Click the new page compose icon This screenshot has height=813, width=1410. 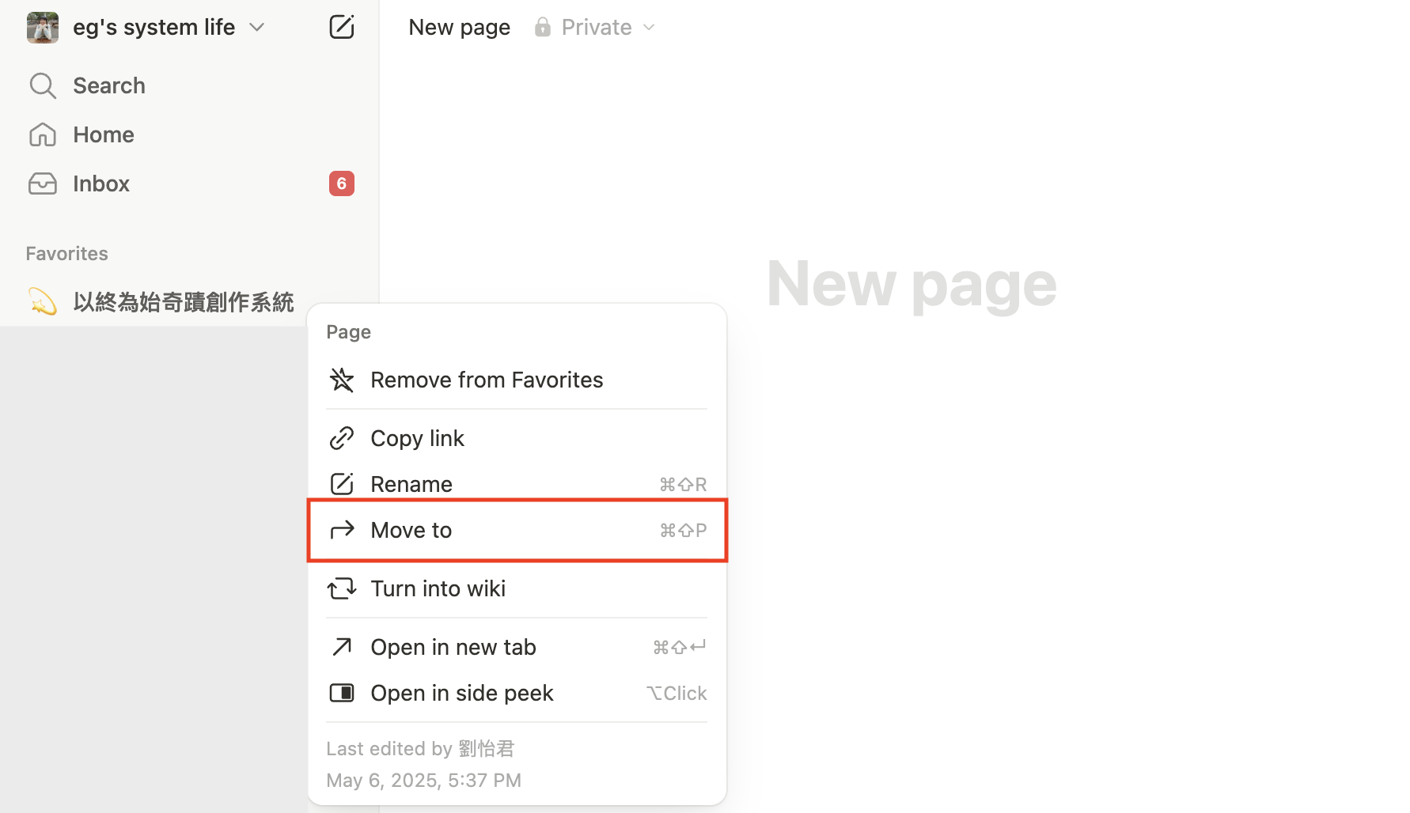click(341, 27)
